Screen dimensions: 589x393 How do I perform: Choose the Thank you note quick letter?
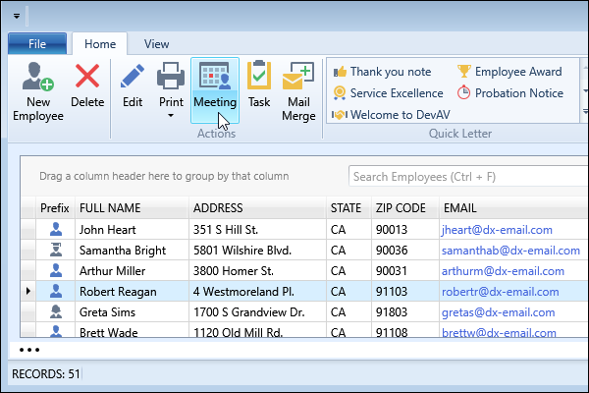pyautogui.click(x=382, y=72)
